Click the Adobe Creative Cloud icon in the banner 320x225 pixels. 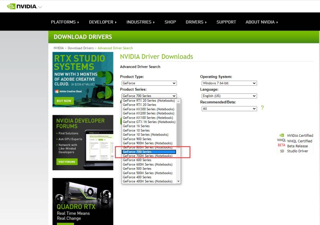point(57,91)
